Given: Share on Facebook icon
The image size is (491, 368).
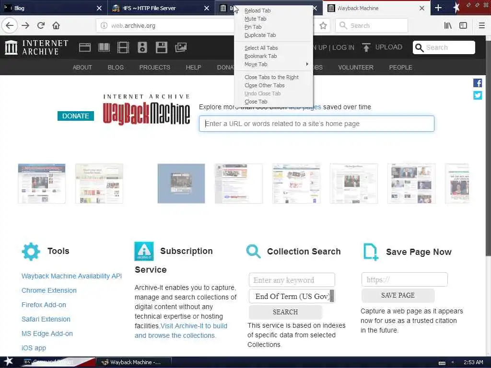Looking at the screenshot, I should pyautogui.click(x=478, y=83).
